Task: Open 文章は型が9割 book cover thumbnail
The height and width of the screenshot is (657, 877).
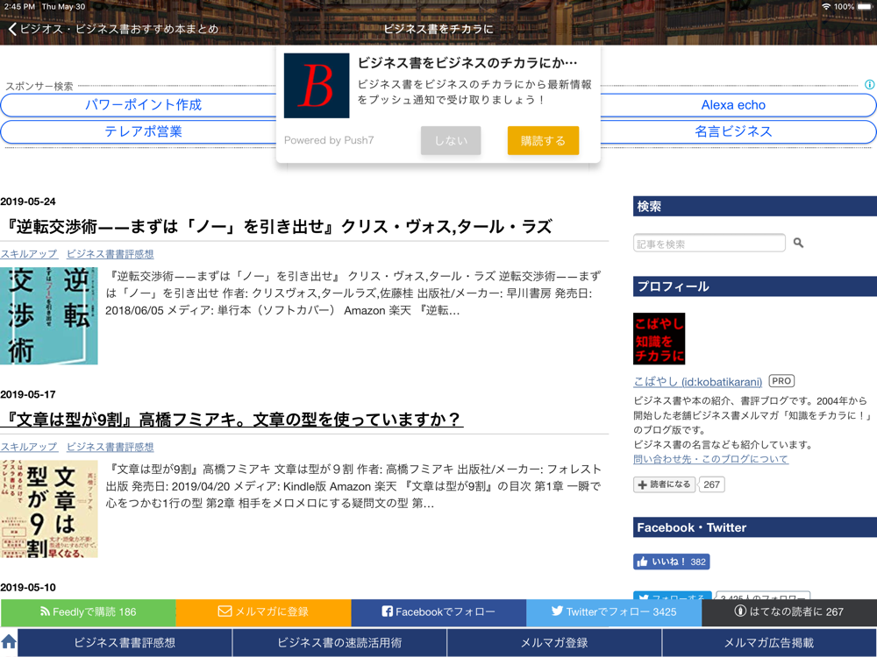Action: 49,509
